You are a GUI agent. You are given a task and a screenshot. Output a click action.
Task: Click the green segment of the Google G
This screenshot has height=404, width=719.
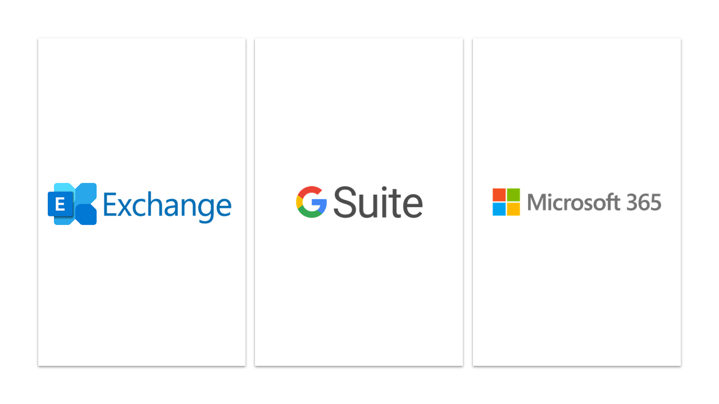point(310,215)
